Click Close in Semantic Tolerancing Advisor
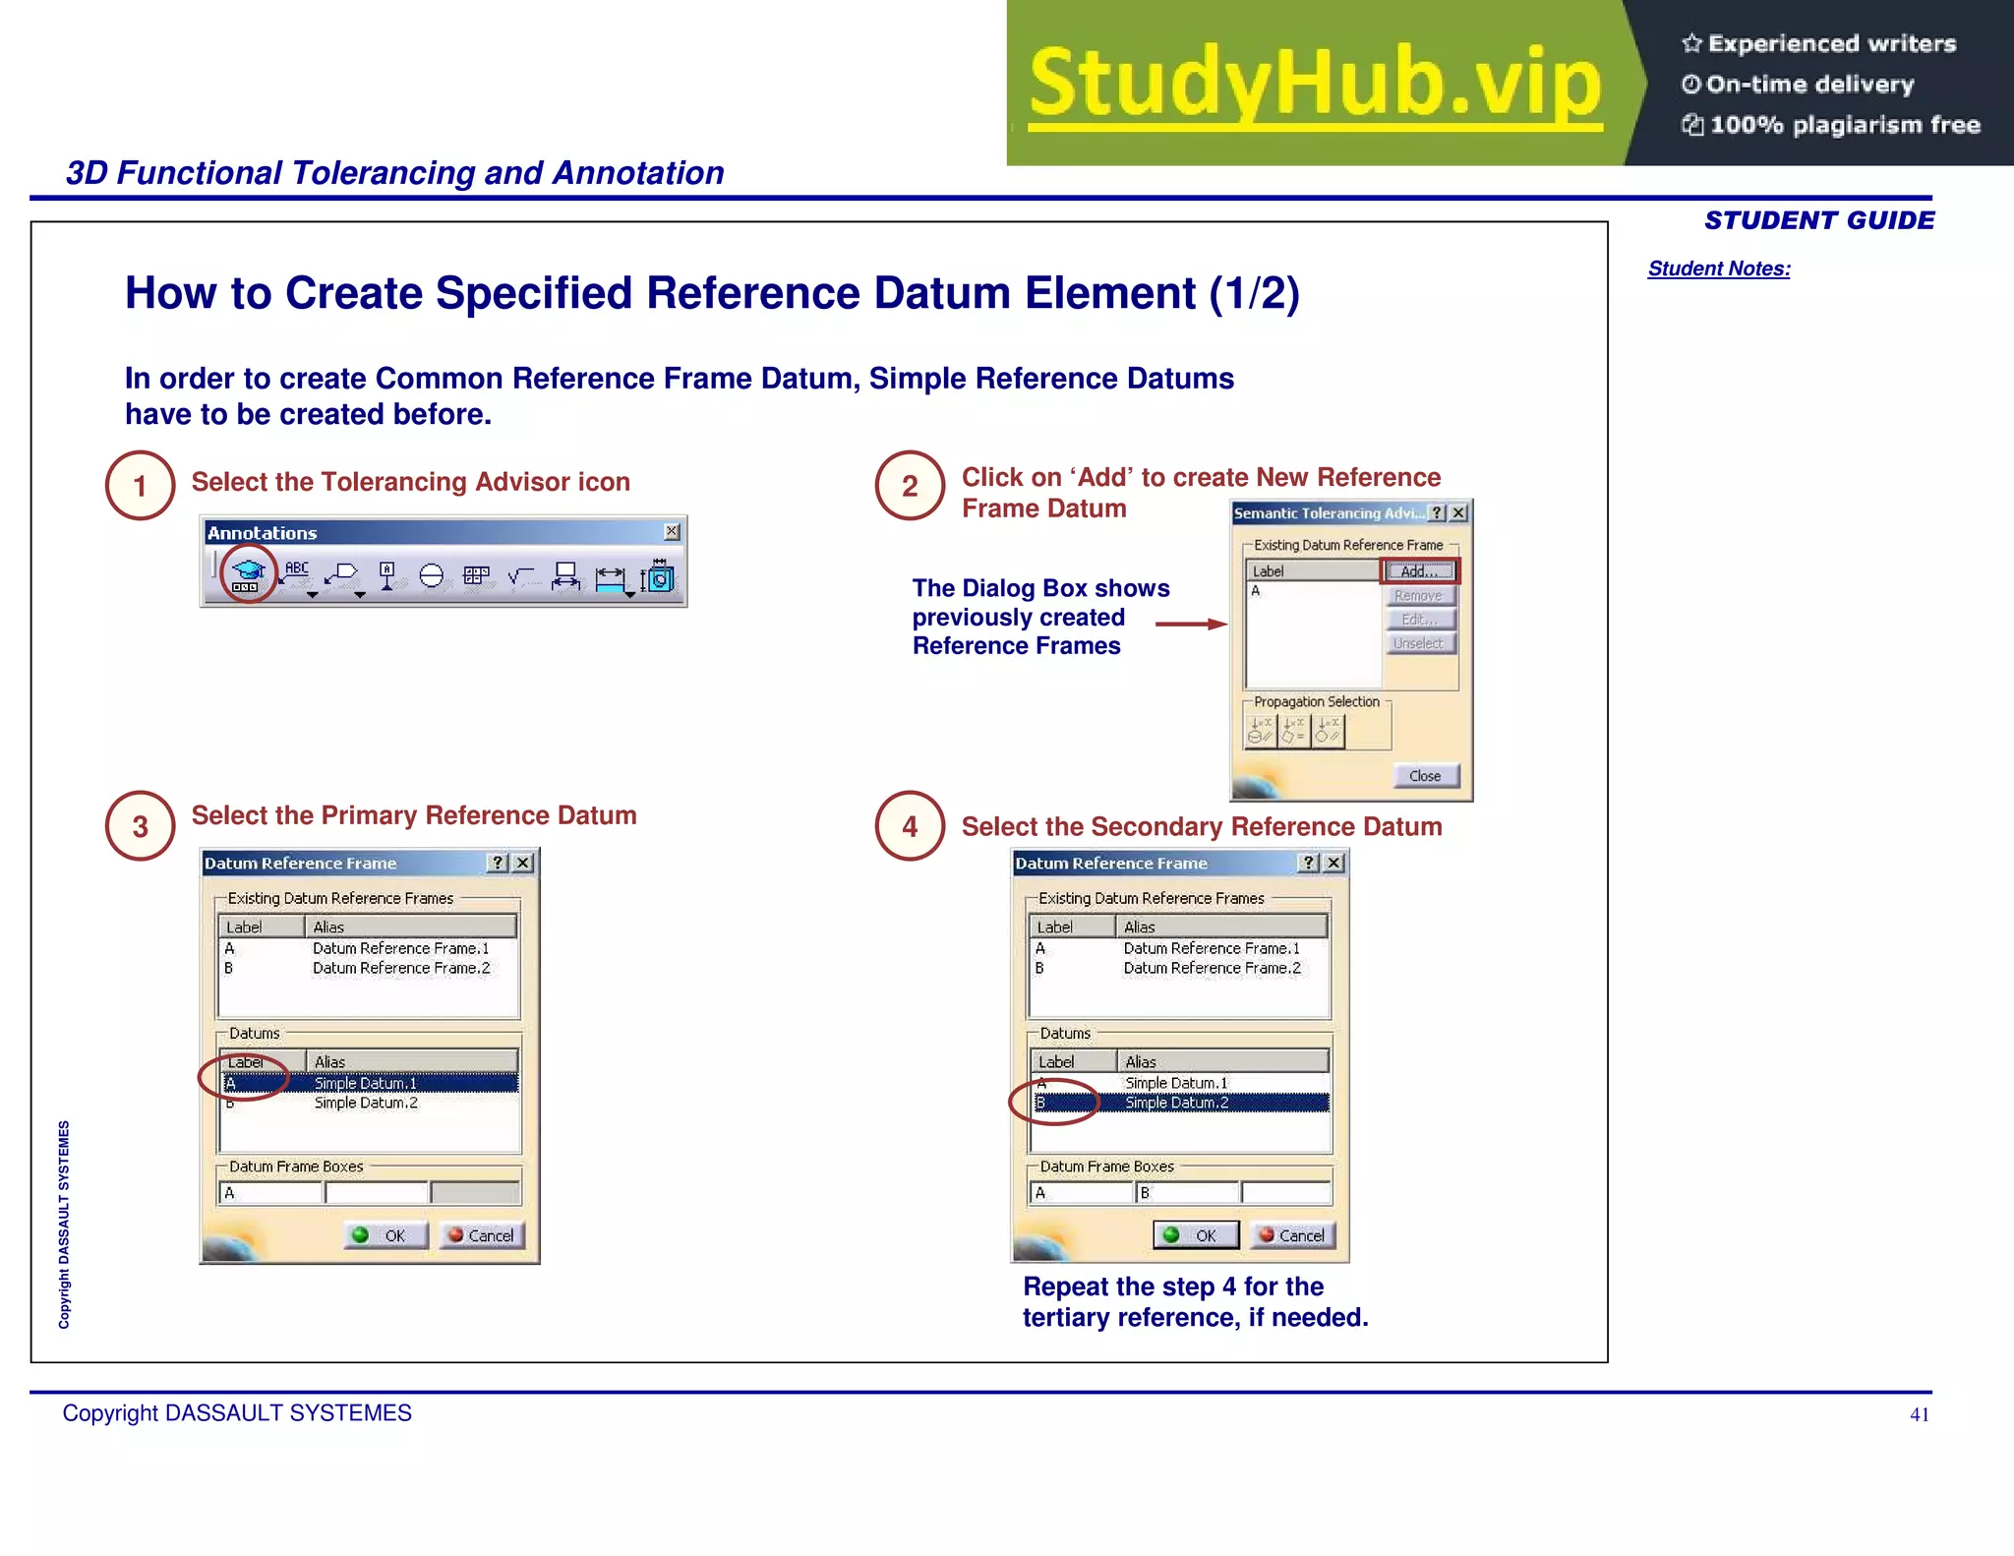This screenshot has height=1556, width=2014. [x=1425, y=776]
